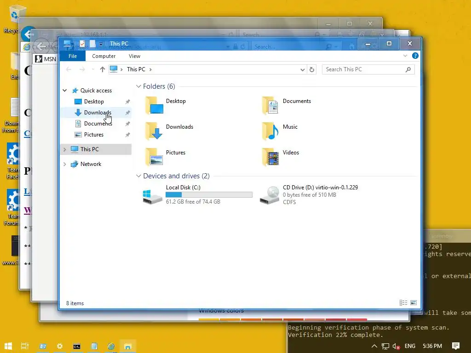This screenshot has height=353, width=471.
Task: Click the MSN tab in Internet Explorer window
Action: (46, 59)
